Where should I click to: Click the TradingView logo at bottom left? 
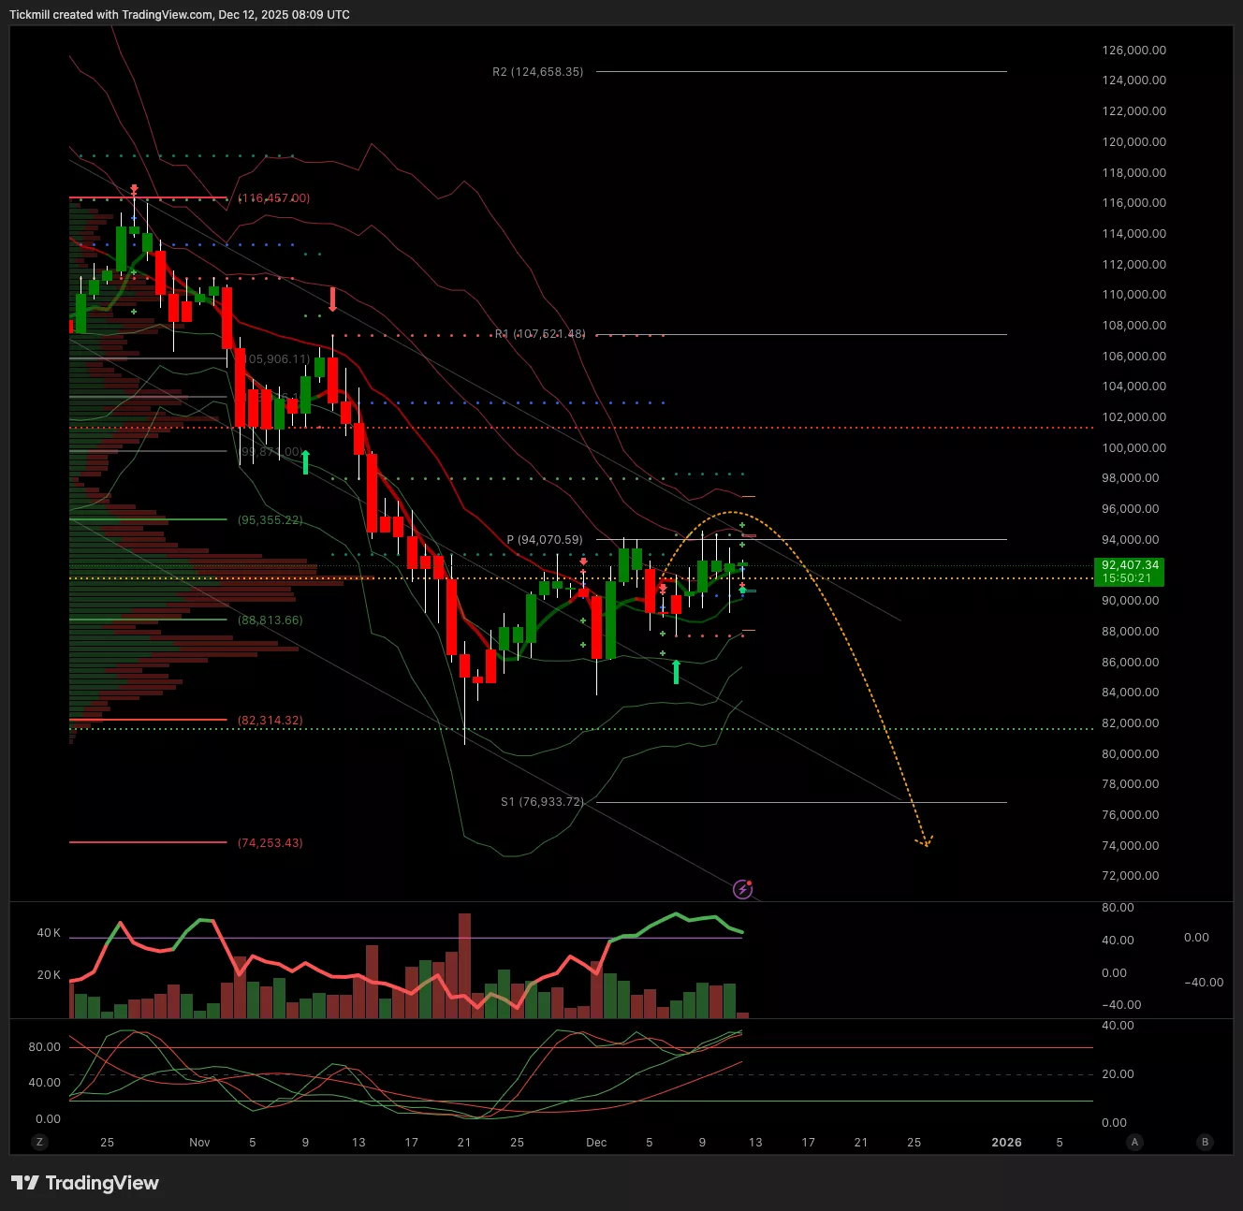click(x=85, y=1183)
